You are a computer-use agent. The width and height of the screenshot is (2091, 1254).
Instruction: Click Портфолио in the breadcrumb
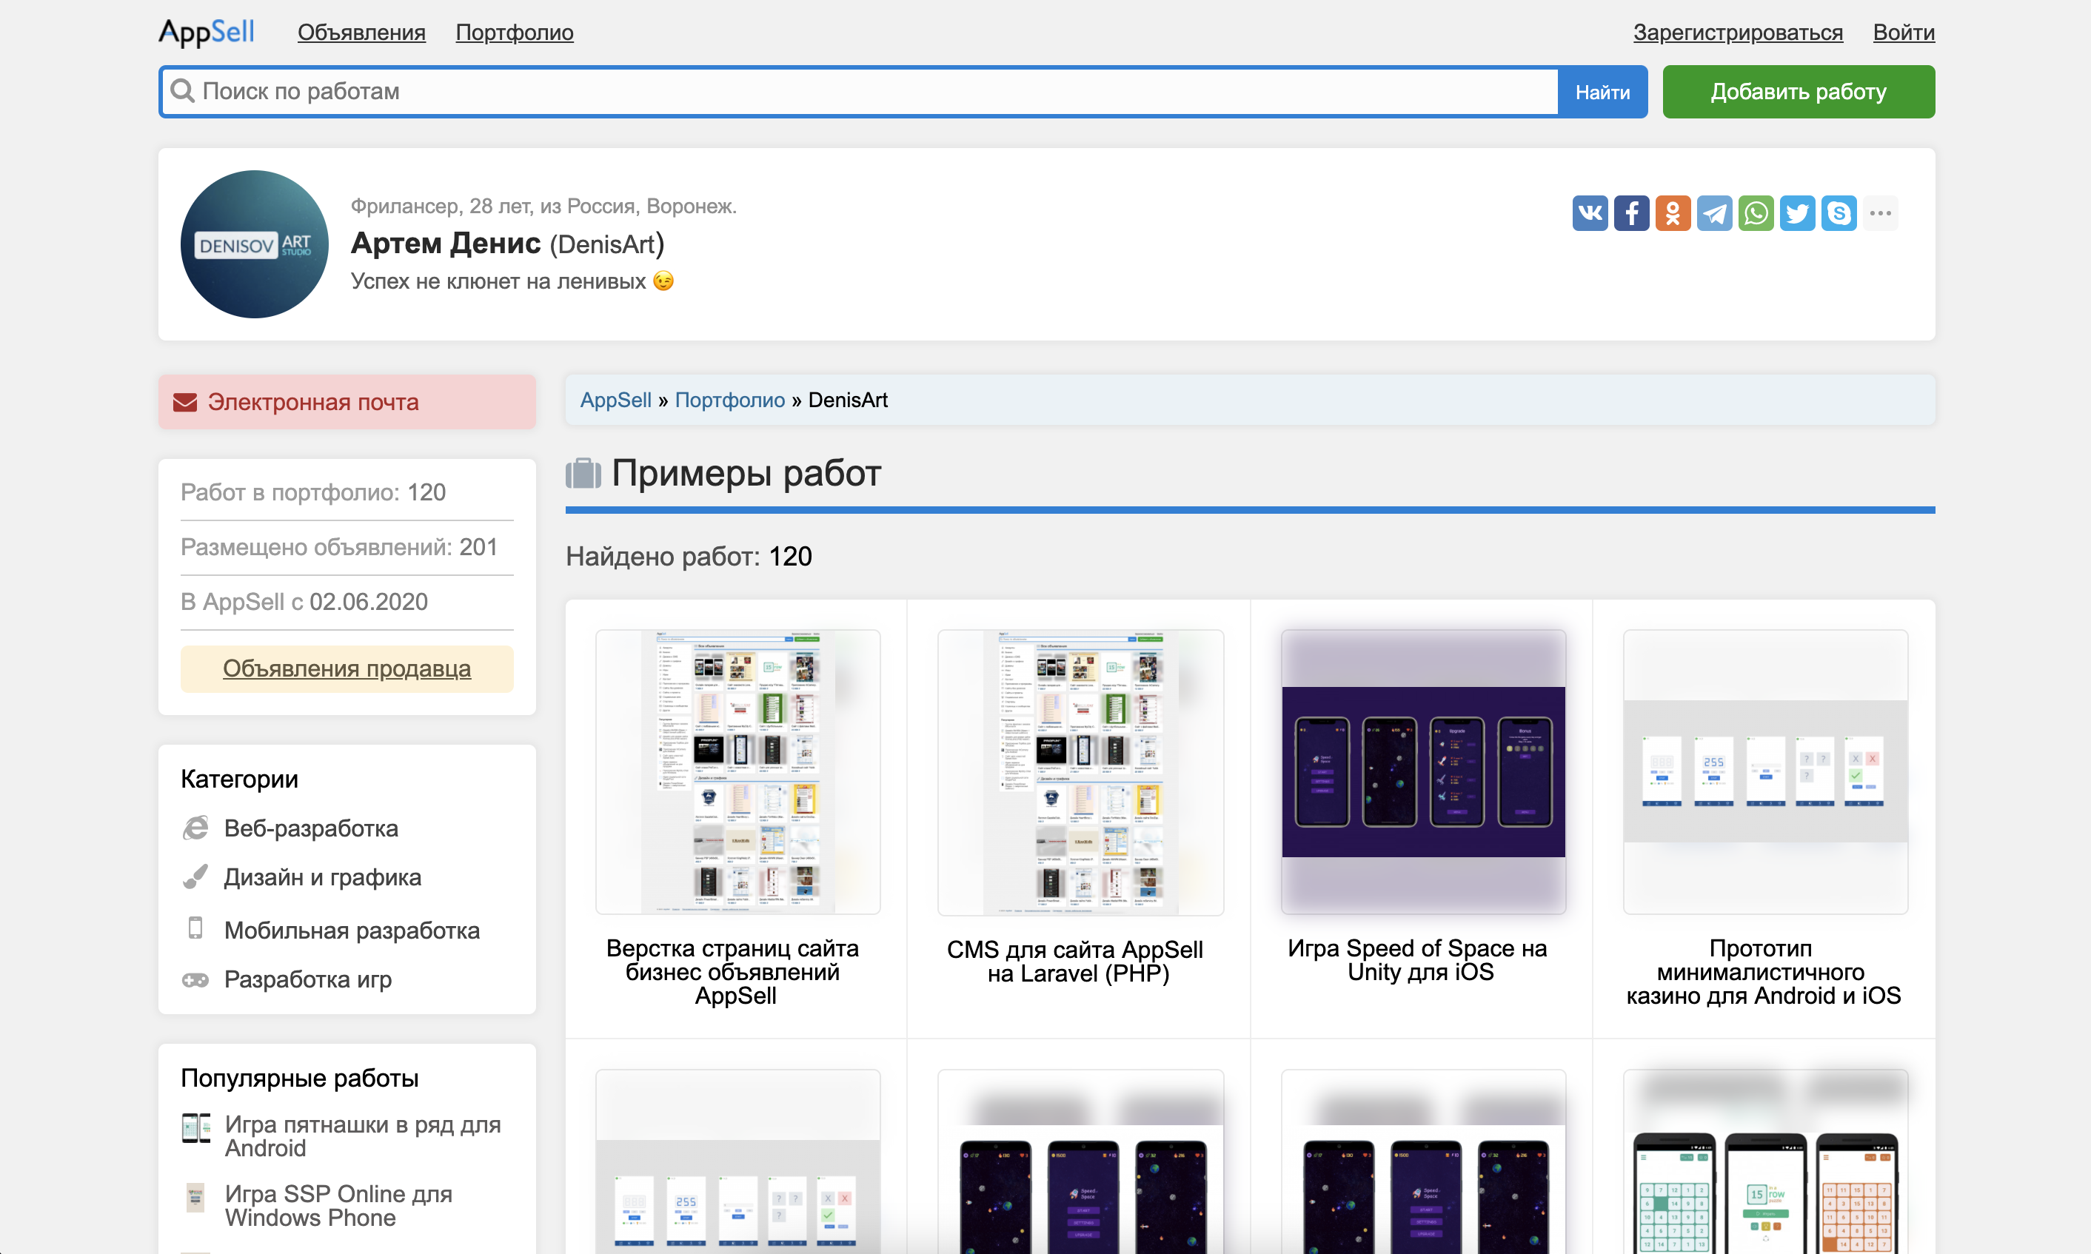click(x=729, y=400)
